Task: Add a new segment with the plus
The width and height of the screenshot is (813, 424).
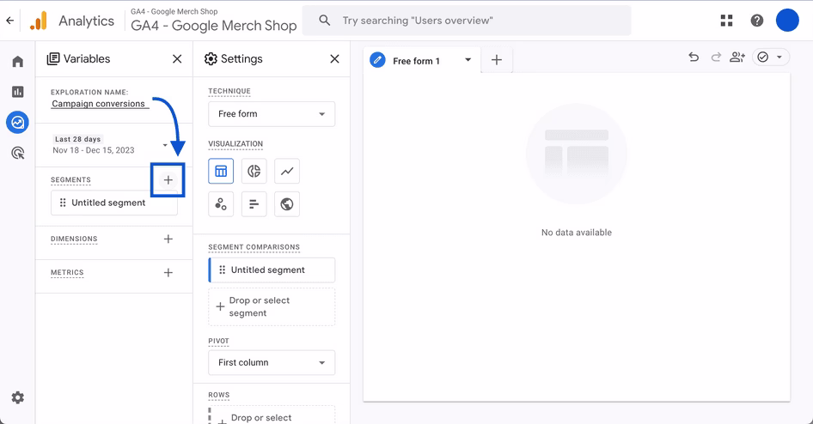Action: click(x=168, y=179)
